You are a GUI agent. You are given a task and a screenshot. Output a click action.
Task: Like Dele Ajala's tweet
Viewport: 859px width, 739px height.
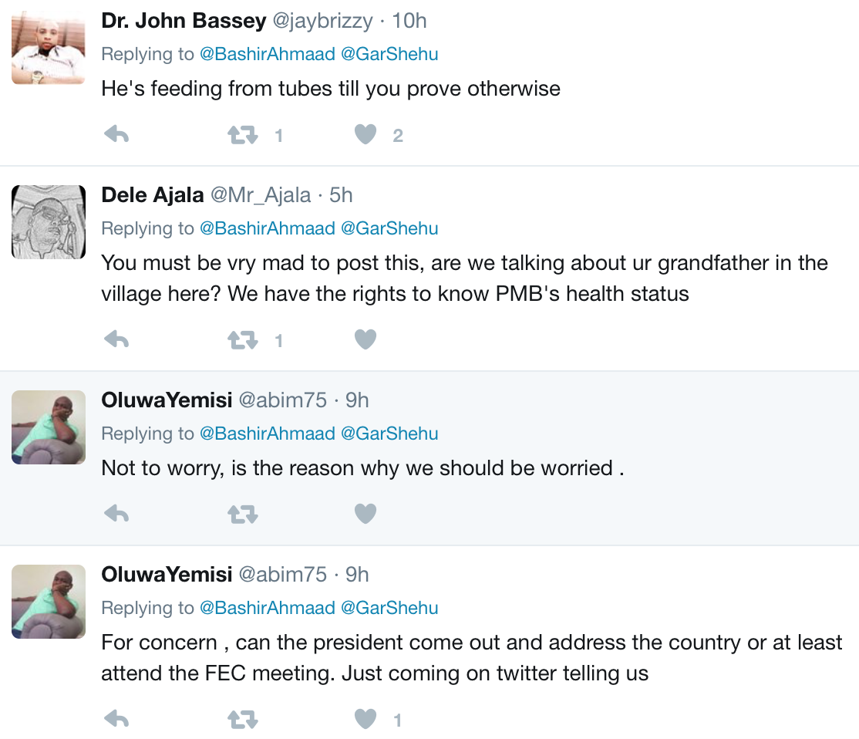365,339
